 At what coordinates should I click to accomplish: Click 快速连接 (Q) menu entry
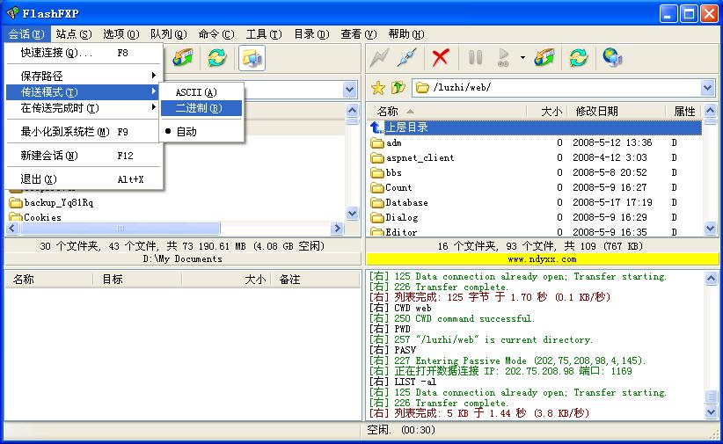(56, 53)
